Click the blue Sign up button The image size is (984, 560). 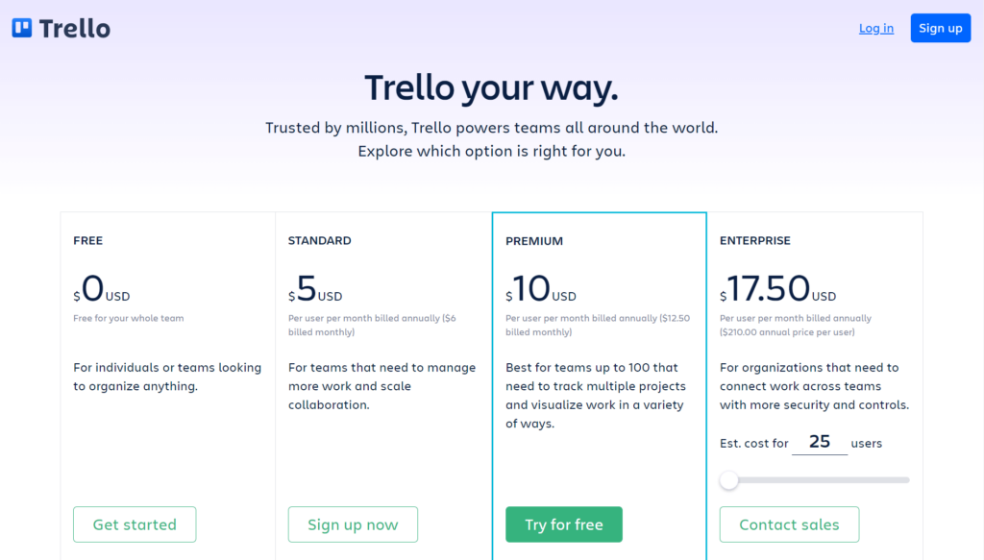(940, 28)
